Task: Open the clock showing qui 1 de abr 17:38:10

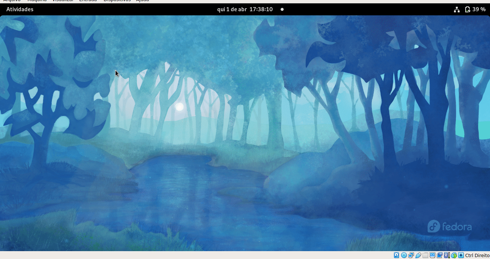Action: point(245,9)
